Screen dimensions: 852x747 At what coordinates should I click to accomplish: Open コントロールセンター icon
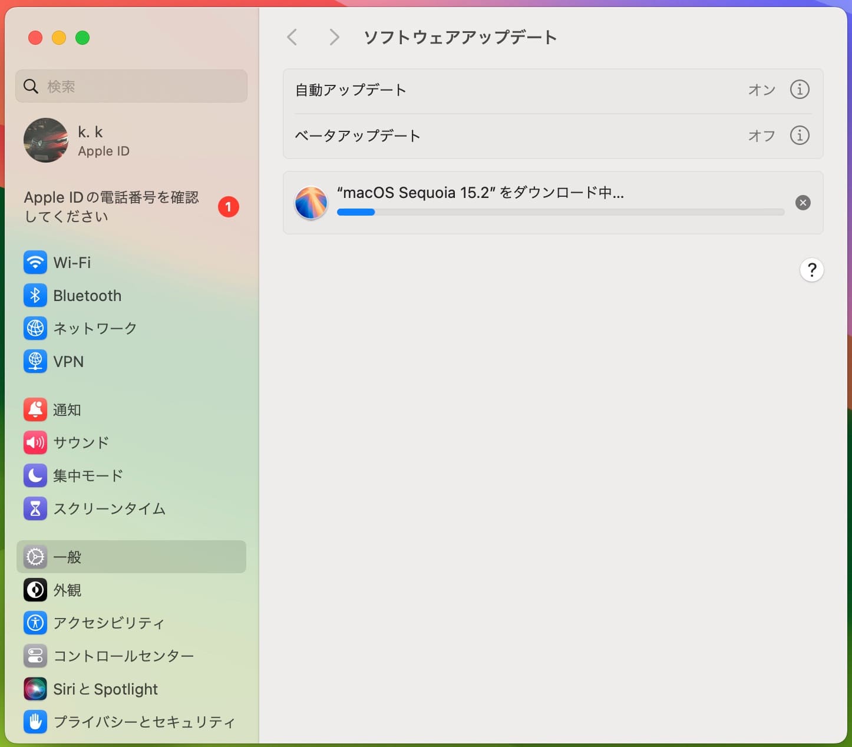click(x=35, y=656)
